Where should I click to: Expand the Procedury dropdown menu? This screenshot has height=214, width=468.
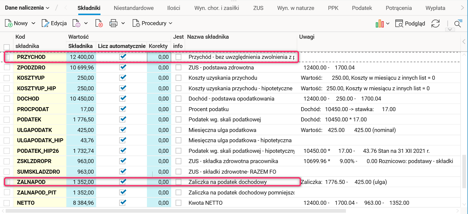pos(153,23)
